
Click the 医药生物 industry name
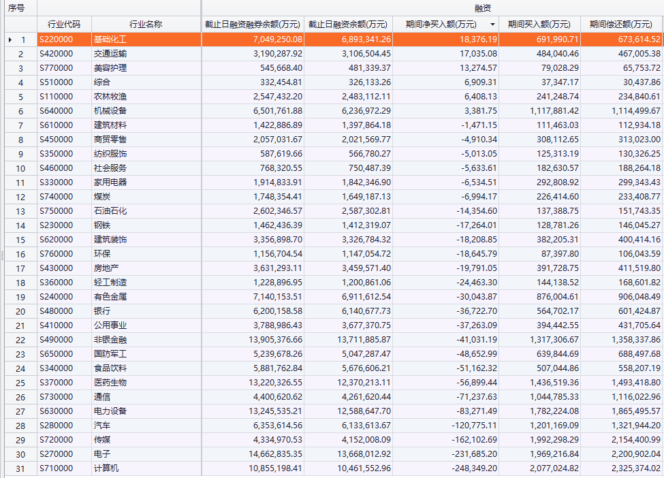(x=110, y=383)
